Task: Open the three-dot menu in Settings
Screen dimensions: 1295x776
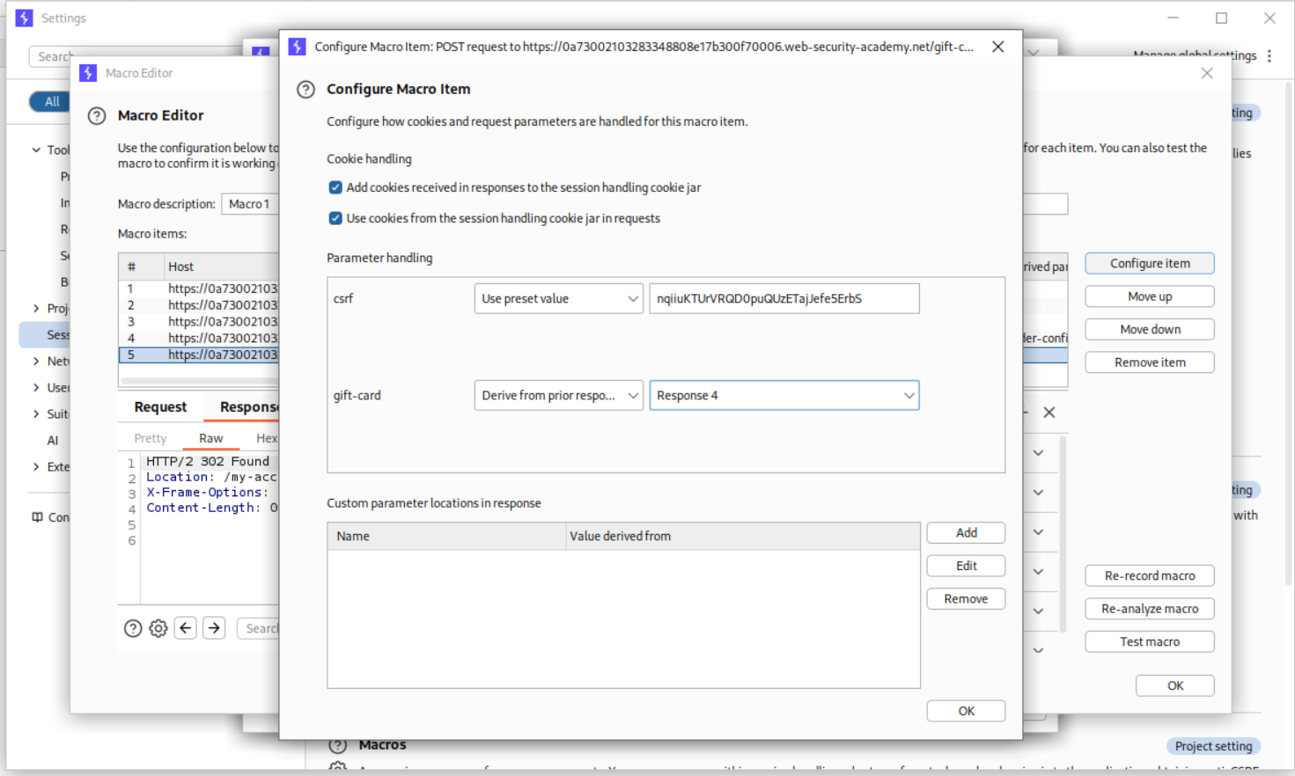Action: (x=1269, y=56)
